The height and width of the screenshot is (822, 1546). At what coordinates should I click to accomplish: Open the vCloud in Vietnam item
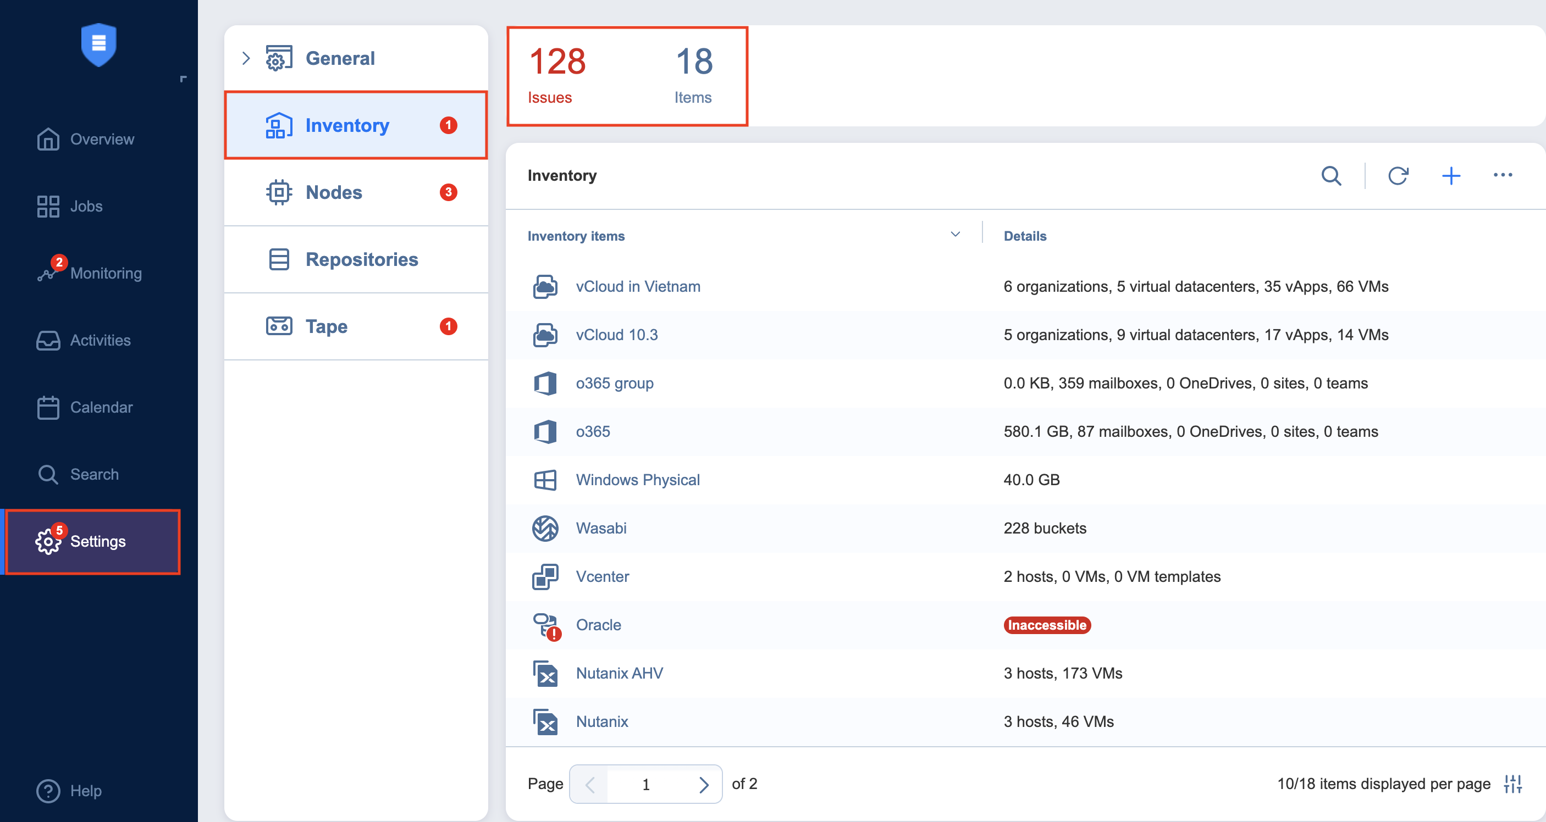coord(638,287)
